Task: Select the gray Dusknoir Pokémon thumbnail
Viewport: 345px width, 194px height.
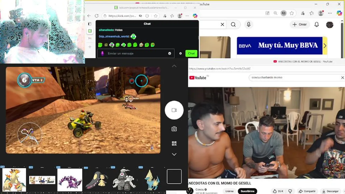Action: pyautogui.click(x=124, y=180)
